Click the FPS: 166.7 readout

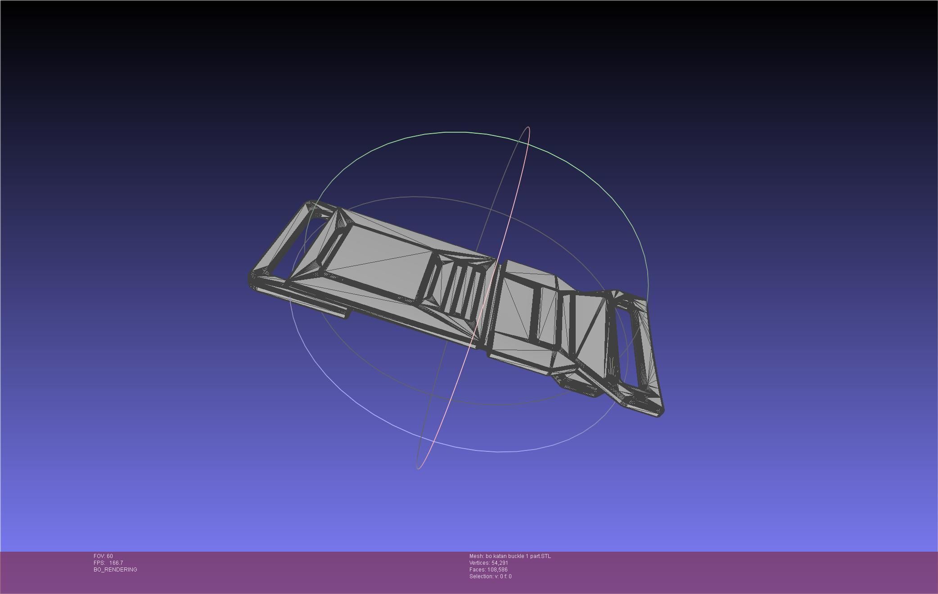(x=108, y=563)
